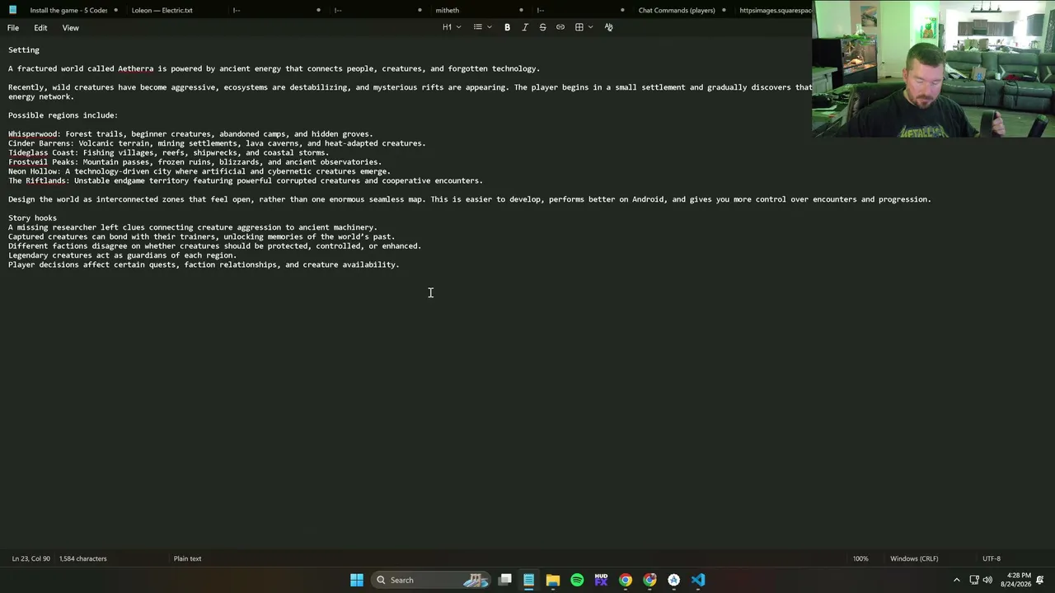The height and width of the screenshot is (593, 1055).
Task: Click the 'Possible regions include:' line
Action: click(x=63, y=115)
